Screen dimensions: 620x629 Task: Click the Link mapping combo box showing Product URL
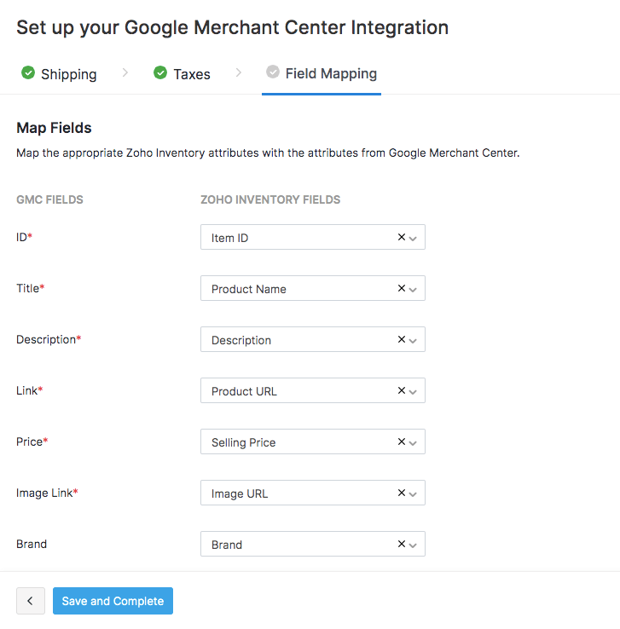point(298,391)
